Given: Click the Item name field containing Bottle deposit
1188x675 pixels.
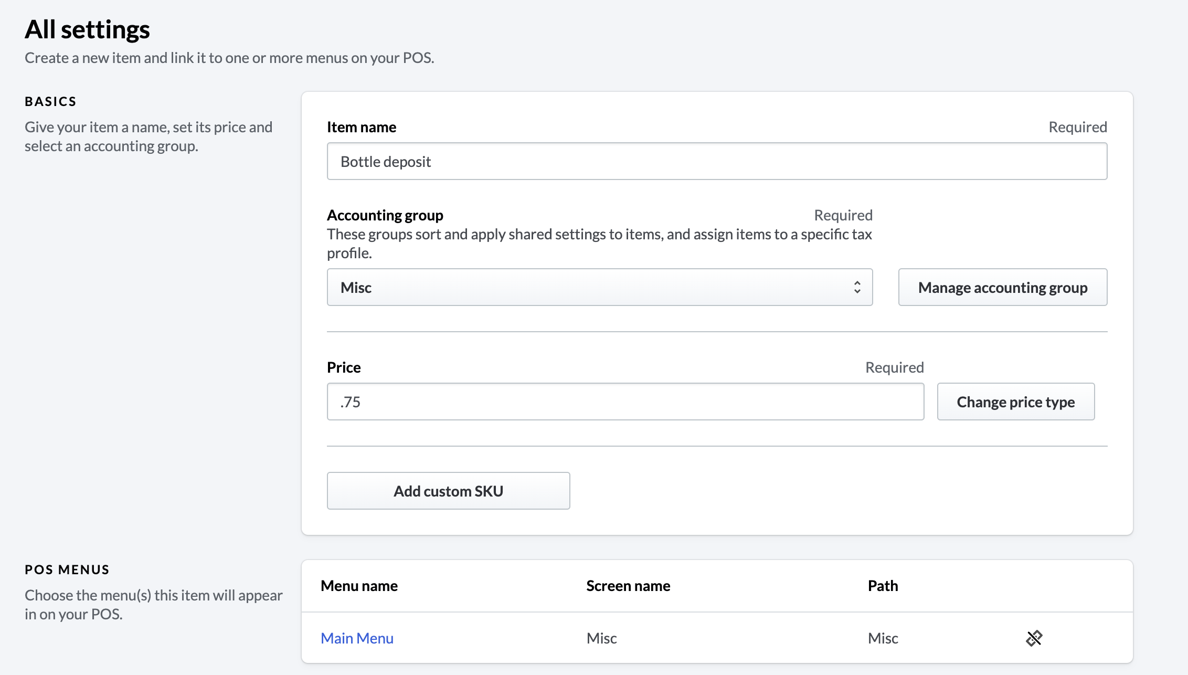Looking at the screenshot, I should coord(717,161).
